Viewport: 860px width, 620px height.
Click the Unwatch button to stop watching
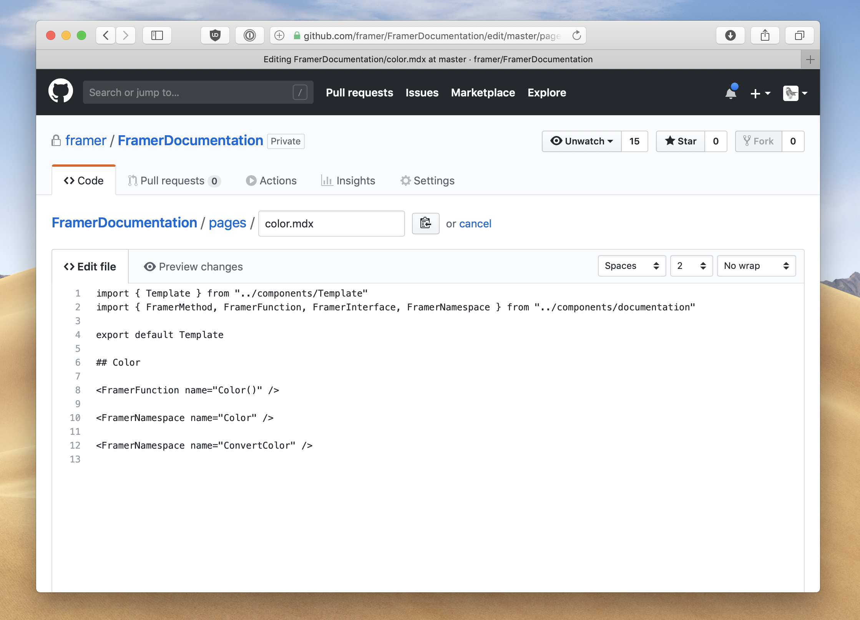tap(580, 141)
